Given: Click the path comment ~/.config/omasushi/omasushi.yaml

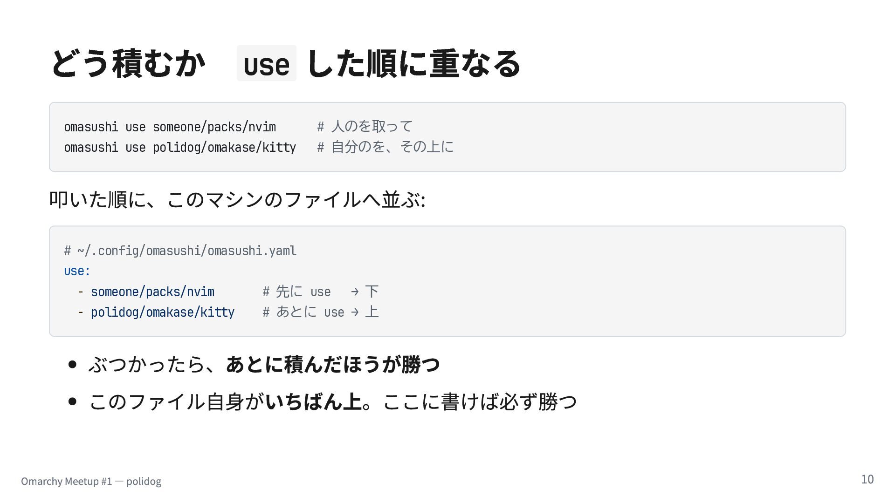Looking at the screenshot, I should [x=180, y=251].
